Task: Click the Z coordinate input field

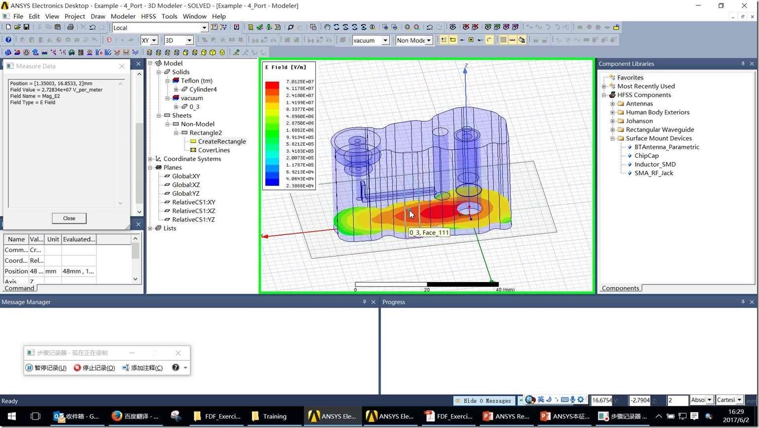Action: click(678, 400)
